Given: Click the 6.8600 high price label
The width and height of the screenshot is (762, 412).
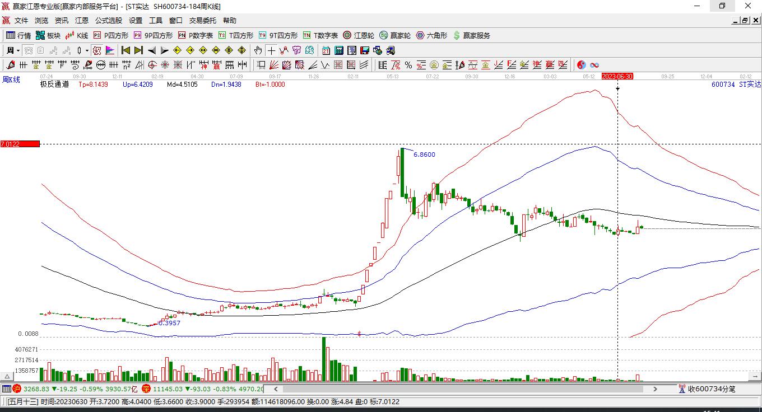Looking at the screenshot, I should [x=424, y=154].
